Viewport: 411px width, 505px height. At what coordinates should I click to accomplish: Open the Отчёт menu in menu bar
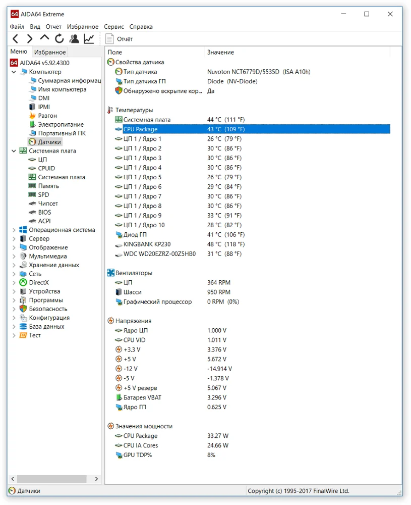53,27
